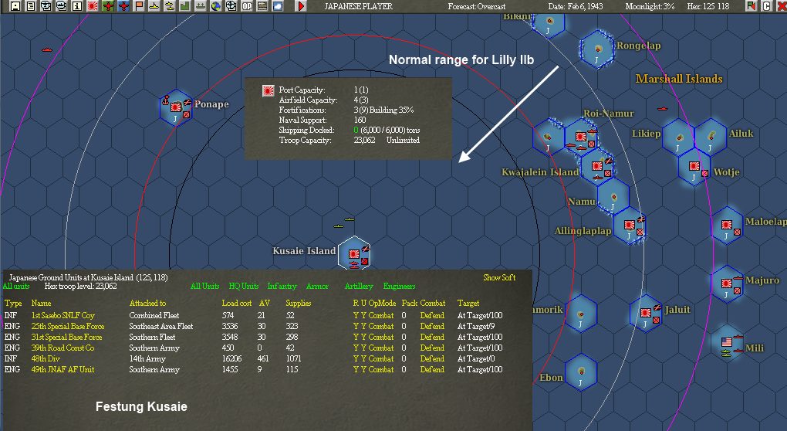Click 'All units' link above Type column
The height and width of the screenshot is (431, 787).
[16, 286]
